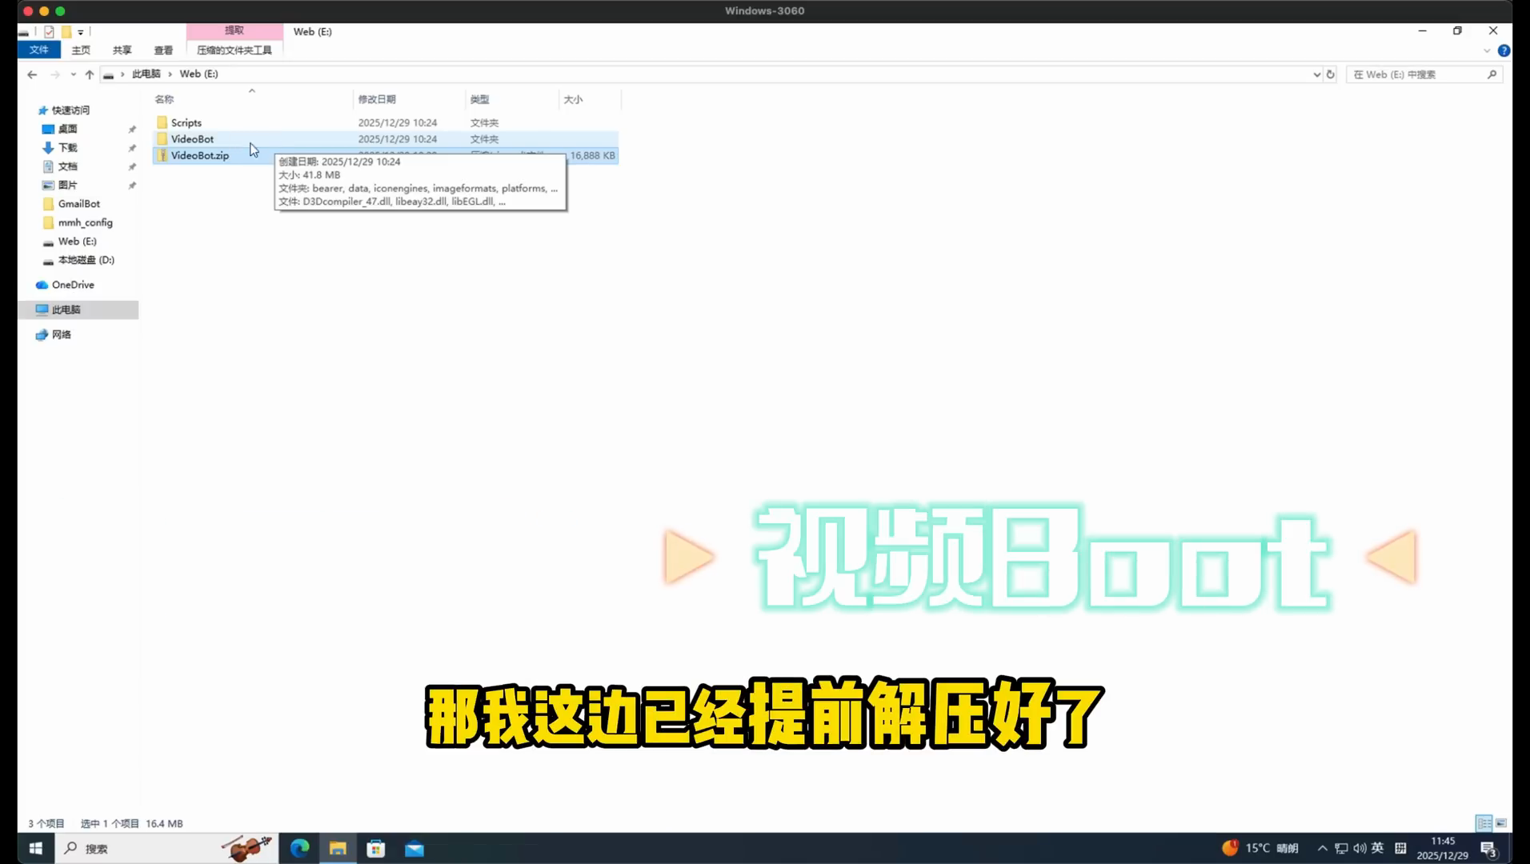This screenshot has width=1530, height=864.
Task: Open the notification center icon
Action: point(1488,849)
